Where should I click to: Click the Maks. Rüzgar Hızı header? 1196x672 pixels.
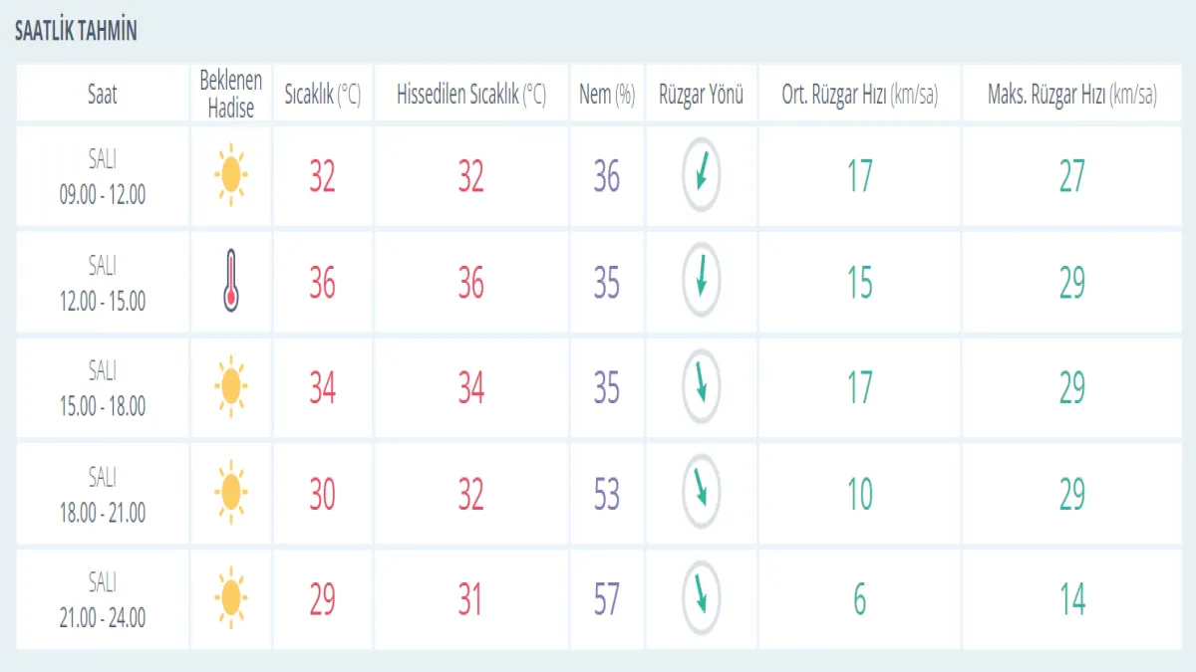pos(1071,95)
